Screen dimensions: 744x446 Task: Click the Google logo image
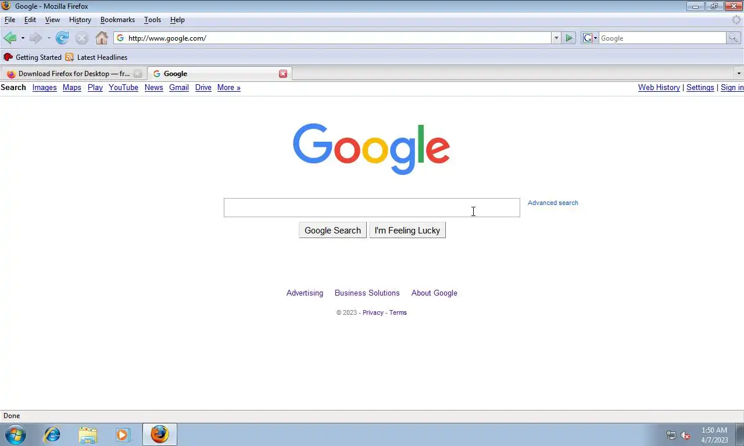click(x=371, y=149)
